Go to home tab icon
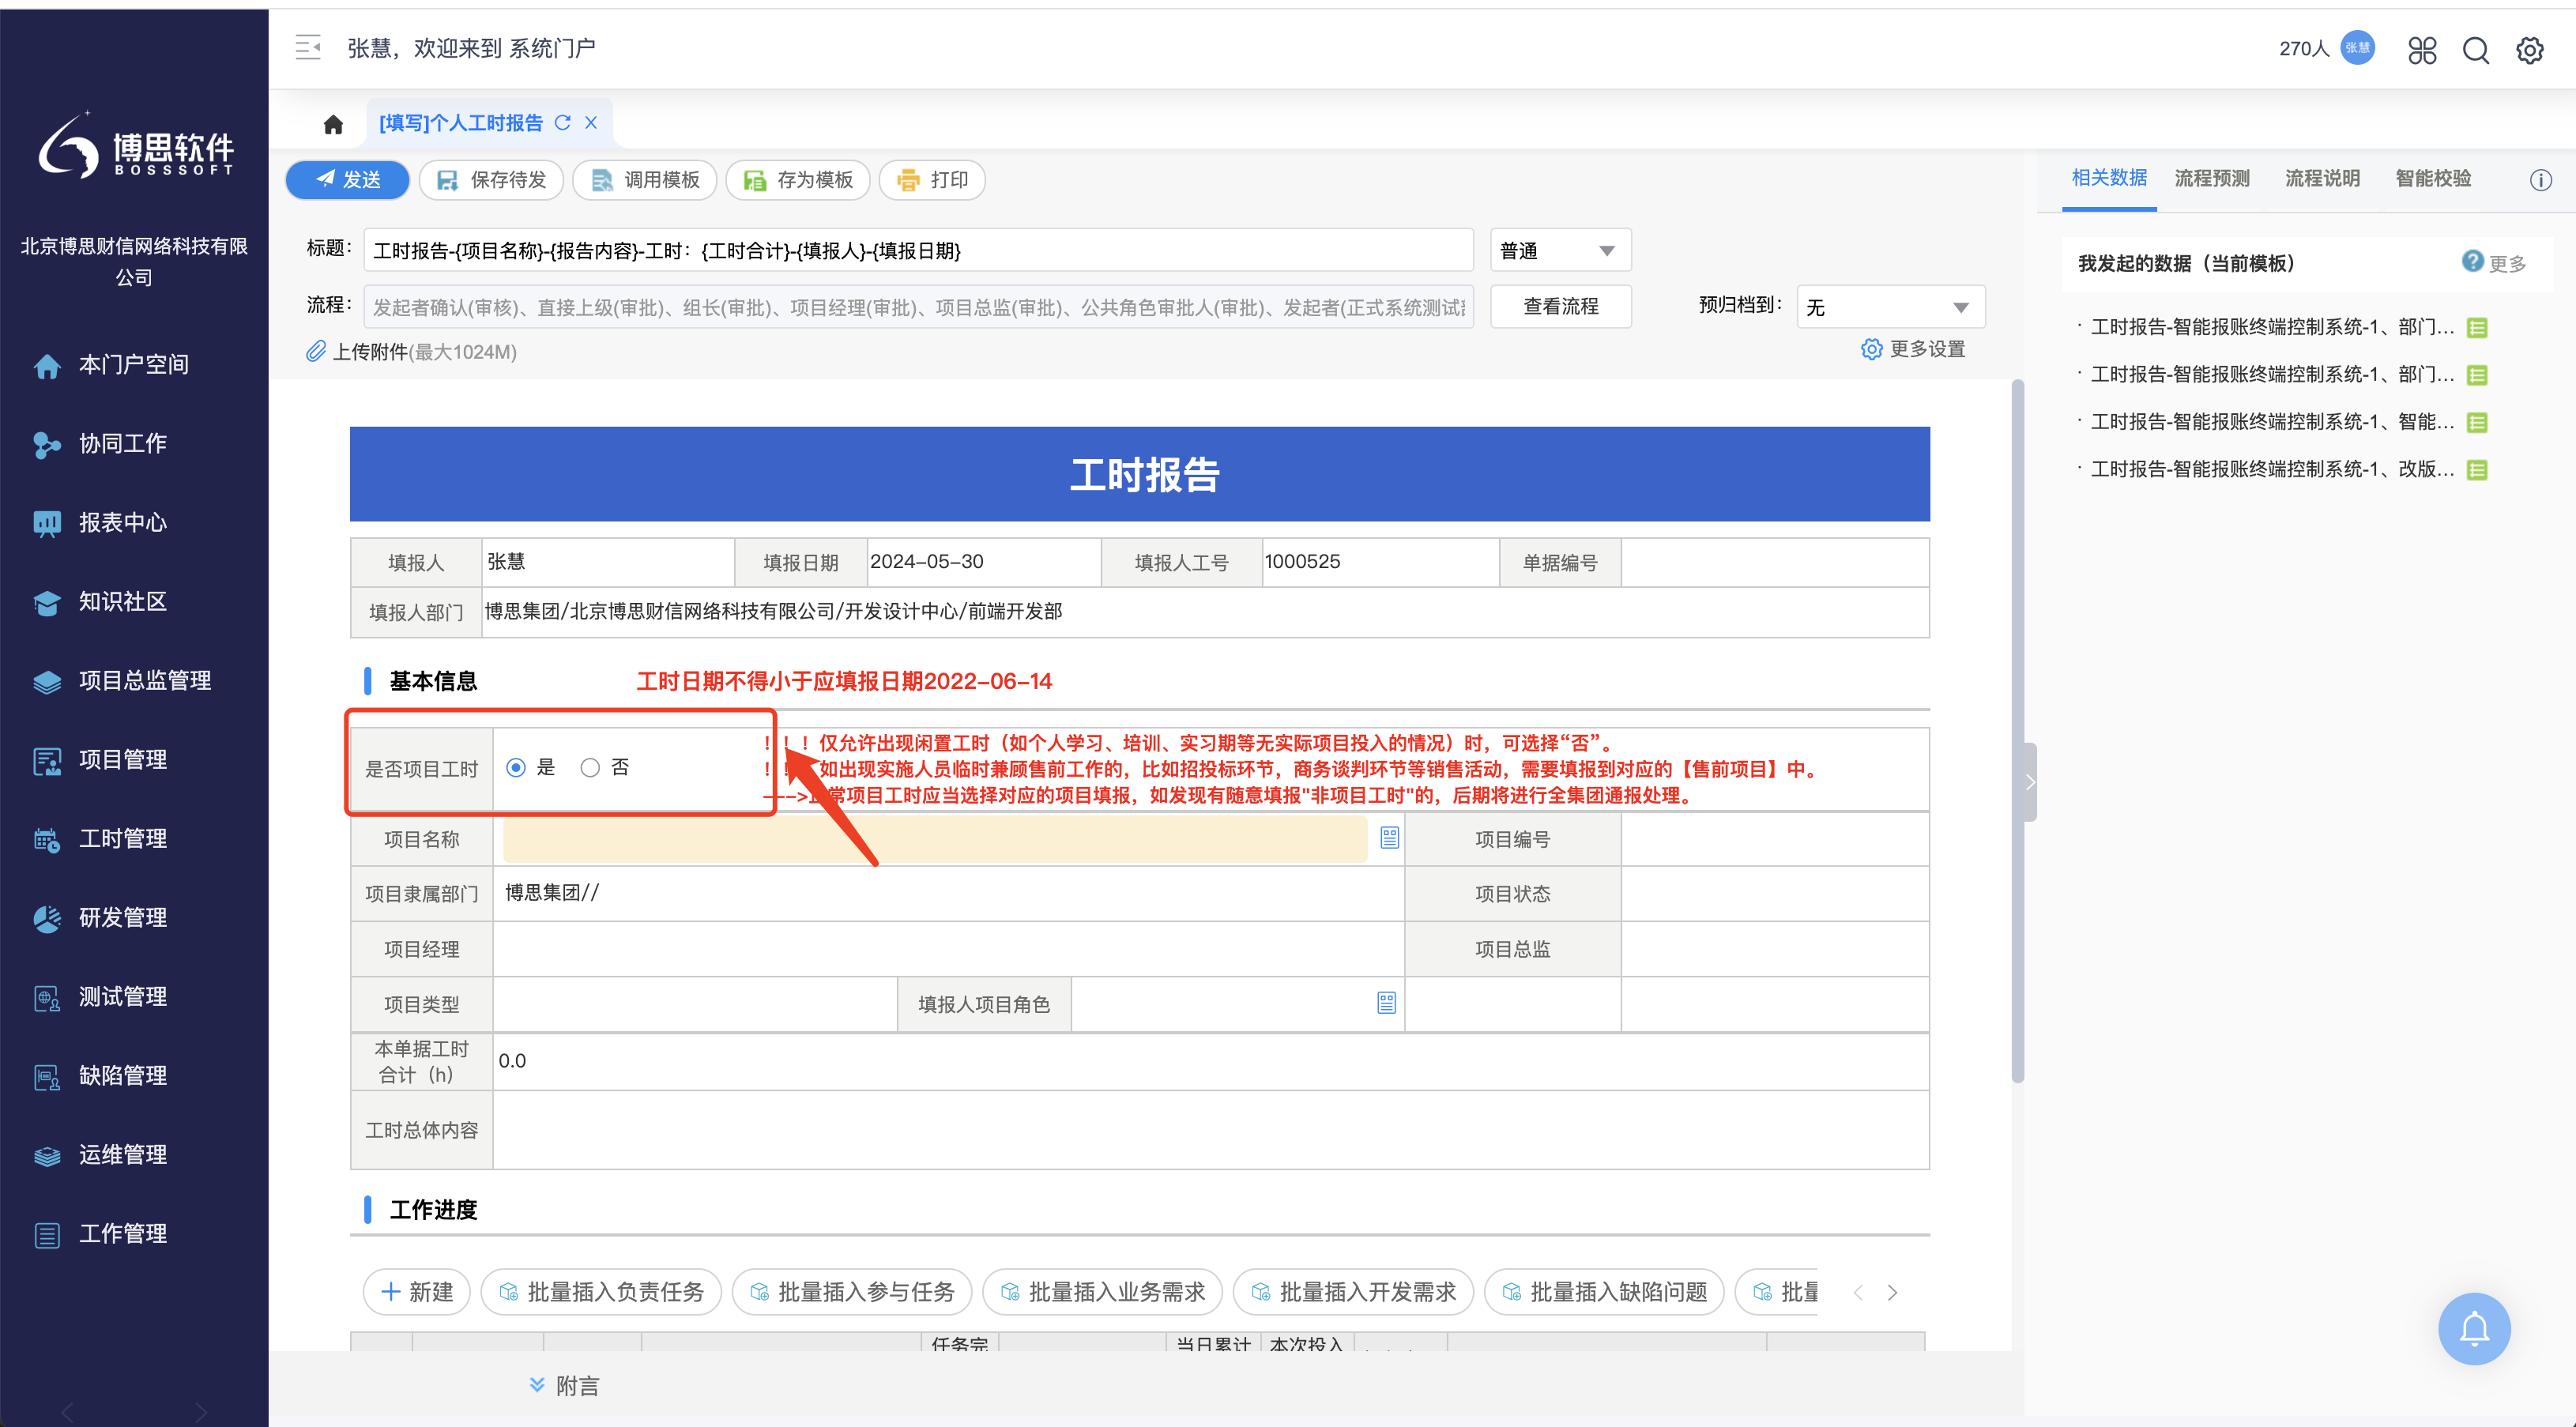Image resolution: width=2576 pixels, height=1427 pixels. [x=333, y=124]
